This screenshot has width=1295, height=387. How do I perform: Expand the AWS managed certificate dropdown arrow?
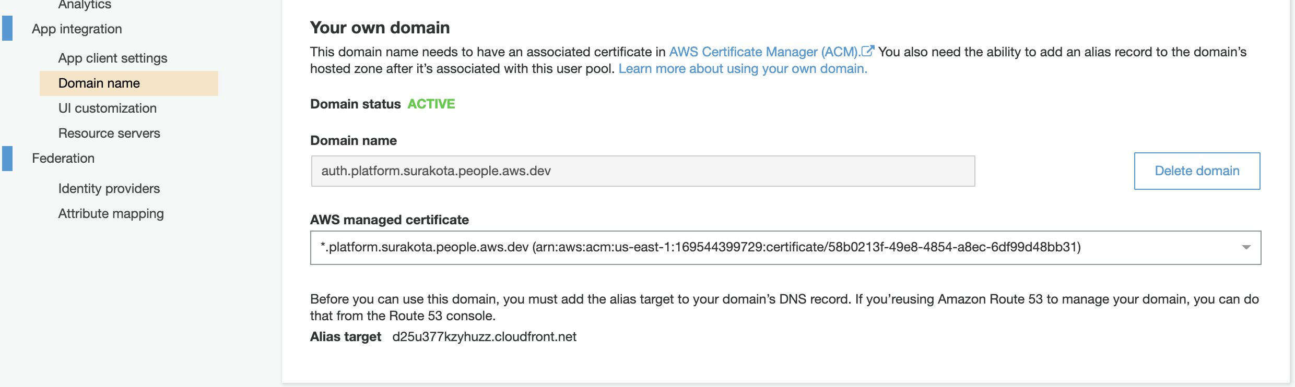click(x=1246, y=247)
